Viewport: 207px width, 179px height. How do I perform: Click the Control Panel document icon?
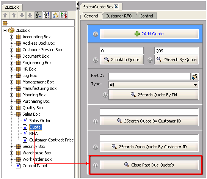coord(18,166)
